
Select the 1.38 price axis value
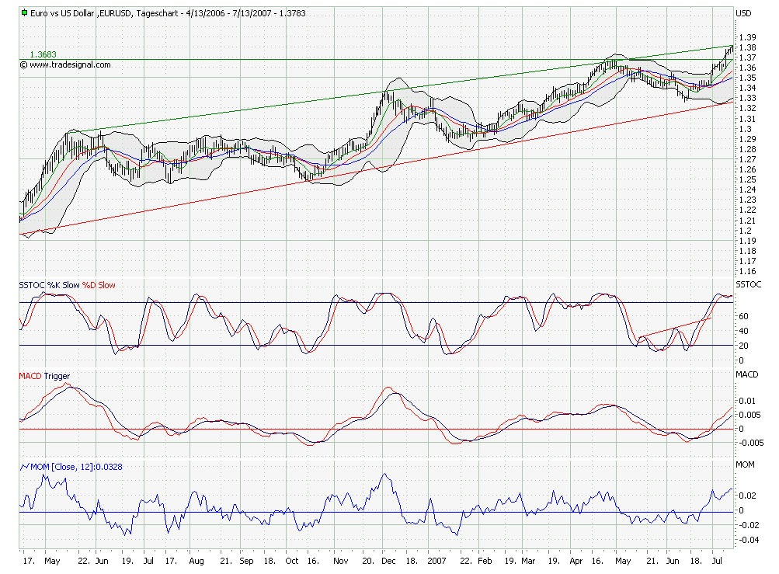pos(747,47)
